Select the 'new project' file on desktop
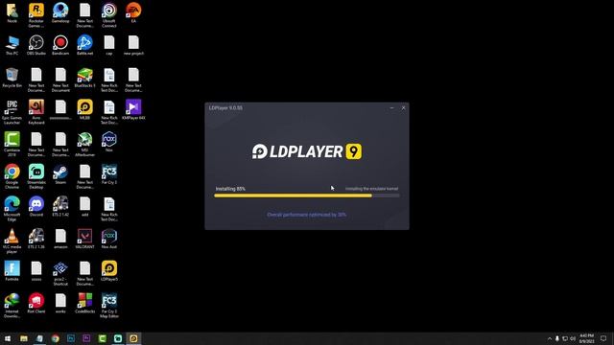Screen dimensions: 614x345 click(x=133, y=45)
